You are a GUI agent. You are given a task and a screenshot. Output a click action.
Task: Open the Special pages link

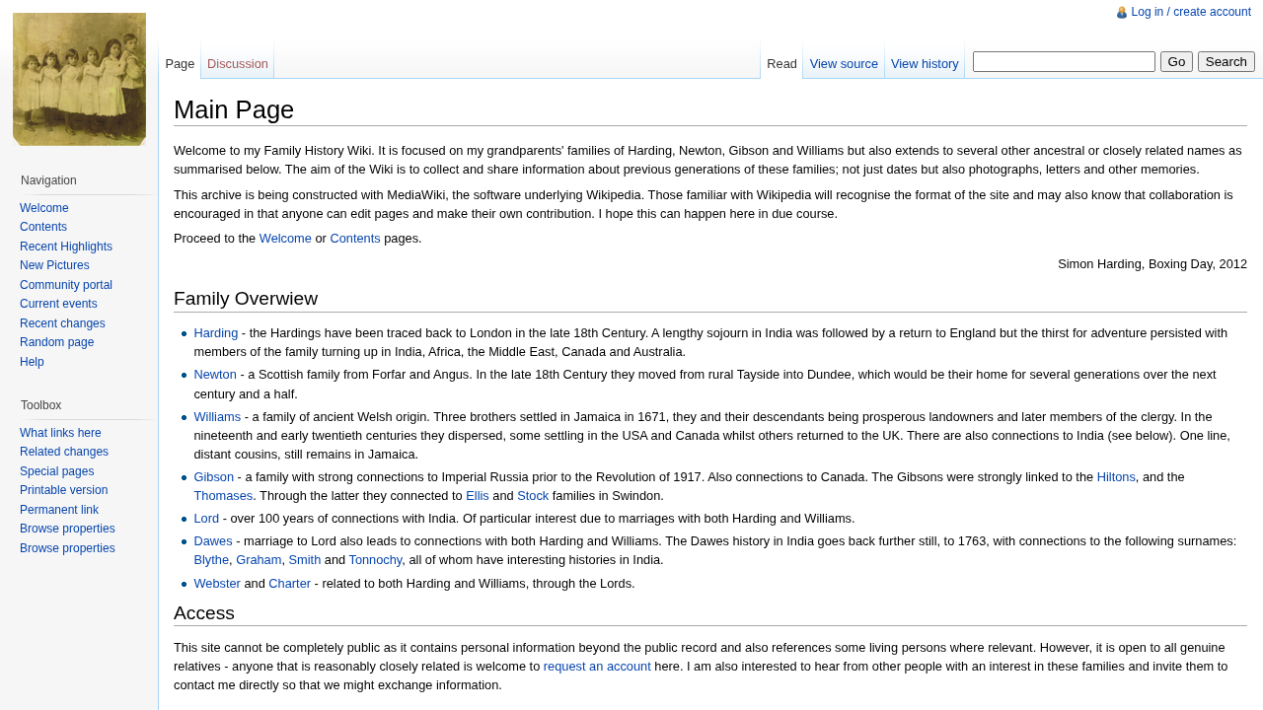tap(56, 471)
